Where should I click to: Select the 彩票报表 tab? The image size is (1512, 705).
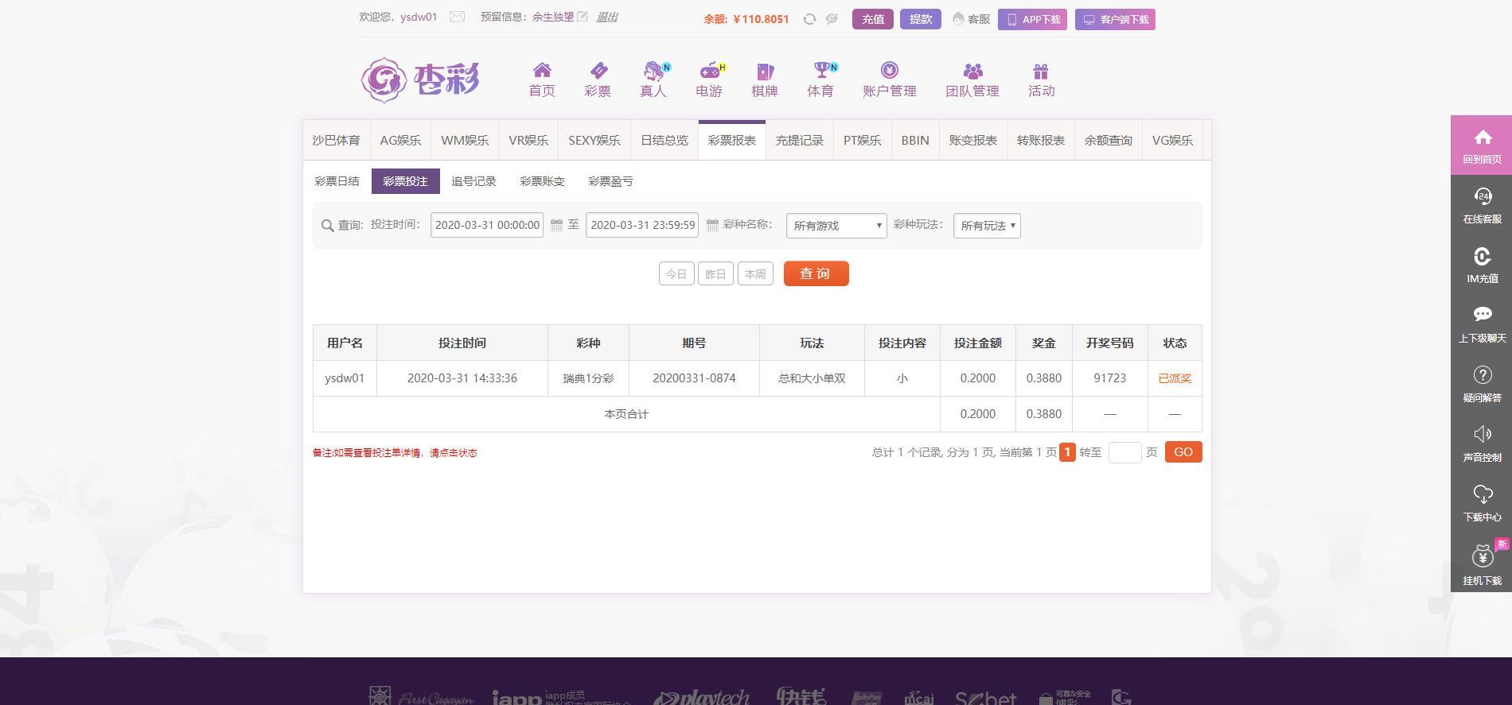[732, 140]
